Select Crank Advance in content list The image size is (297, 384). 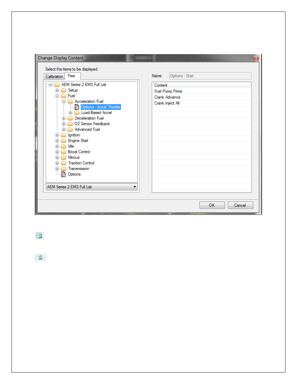(x=201, y=97)
